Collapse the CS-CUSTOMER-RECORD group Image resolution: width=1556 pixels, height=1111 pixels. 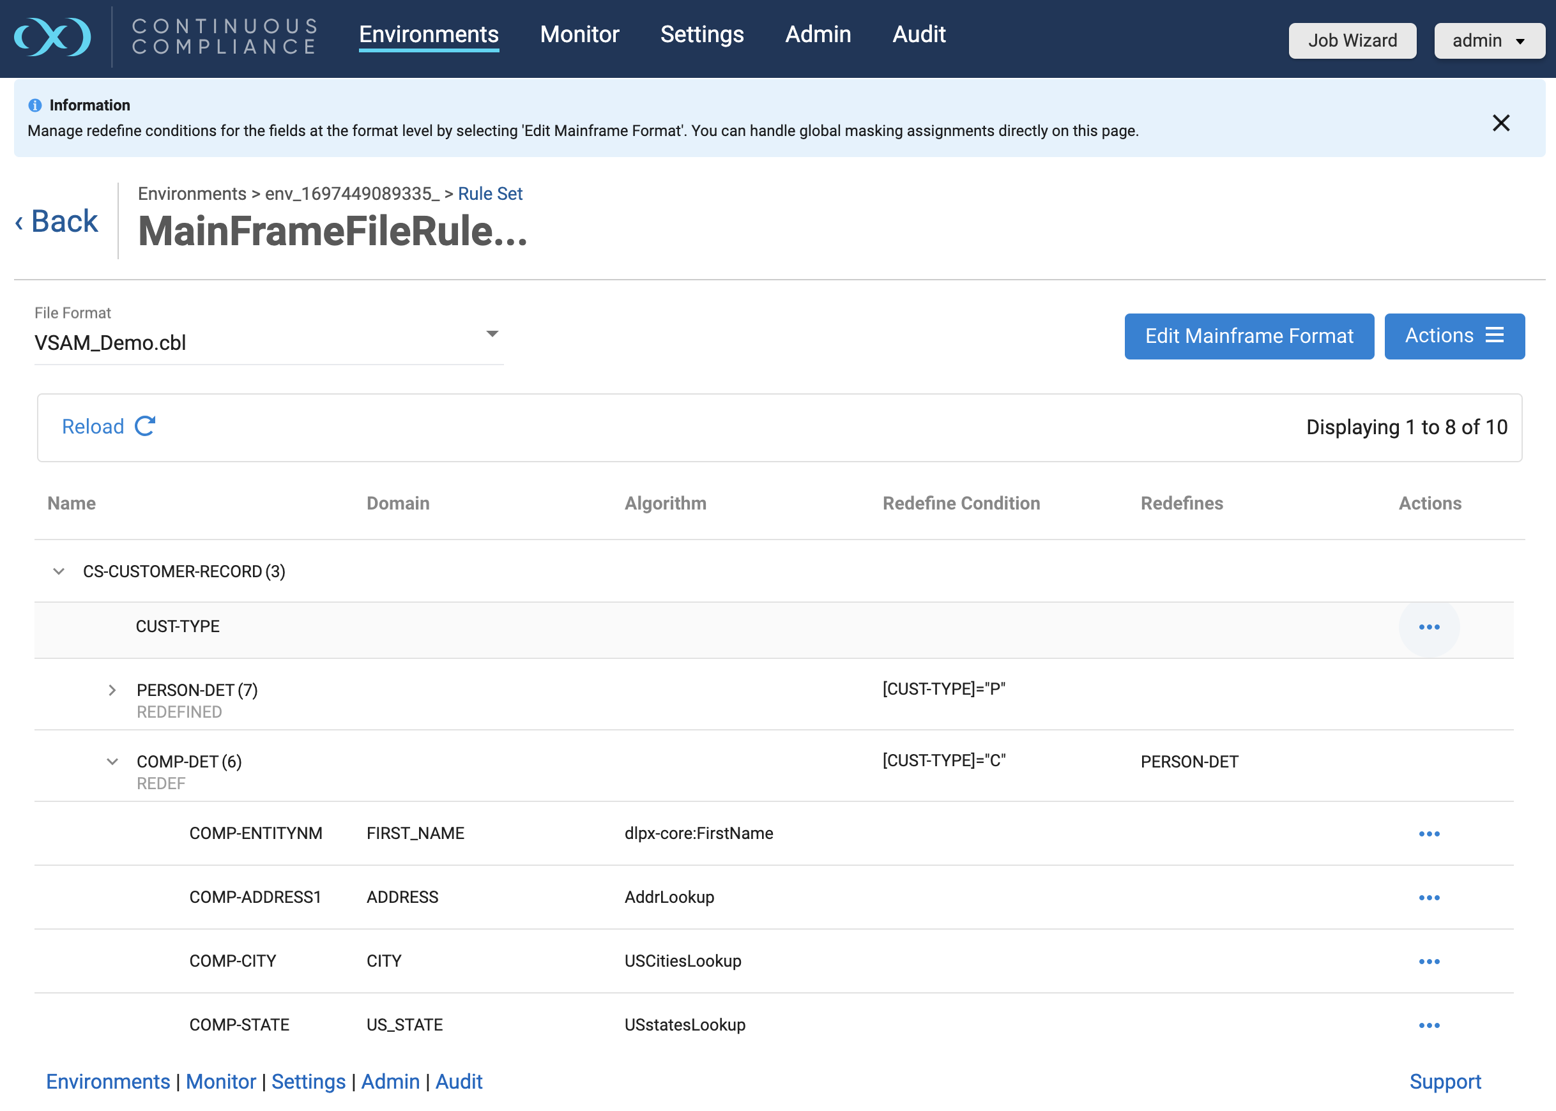[59, 571]
